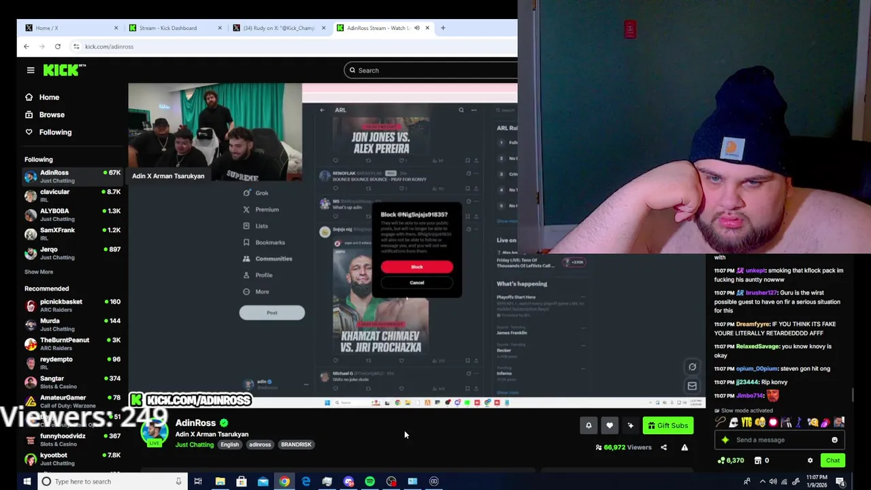The image size is (871, 490).
Task: Click the adinross tag
Action: tap(260, 444)
